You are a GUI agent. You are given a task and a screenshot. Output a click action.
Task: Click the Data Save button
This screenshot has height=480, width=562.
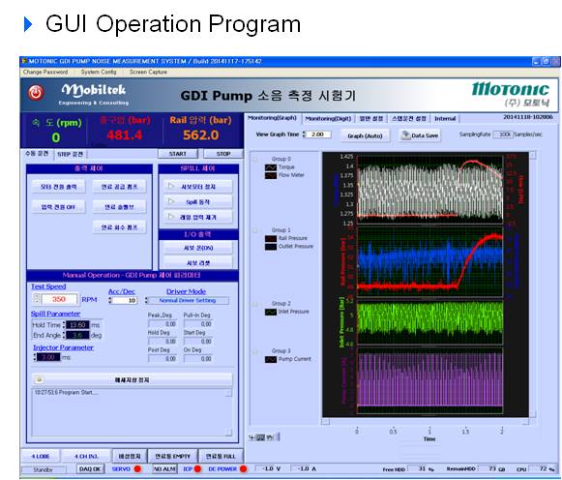point(420,135)
